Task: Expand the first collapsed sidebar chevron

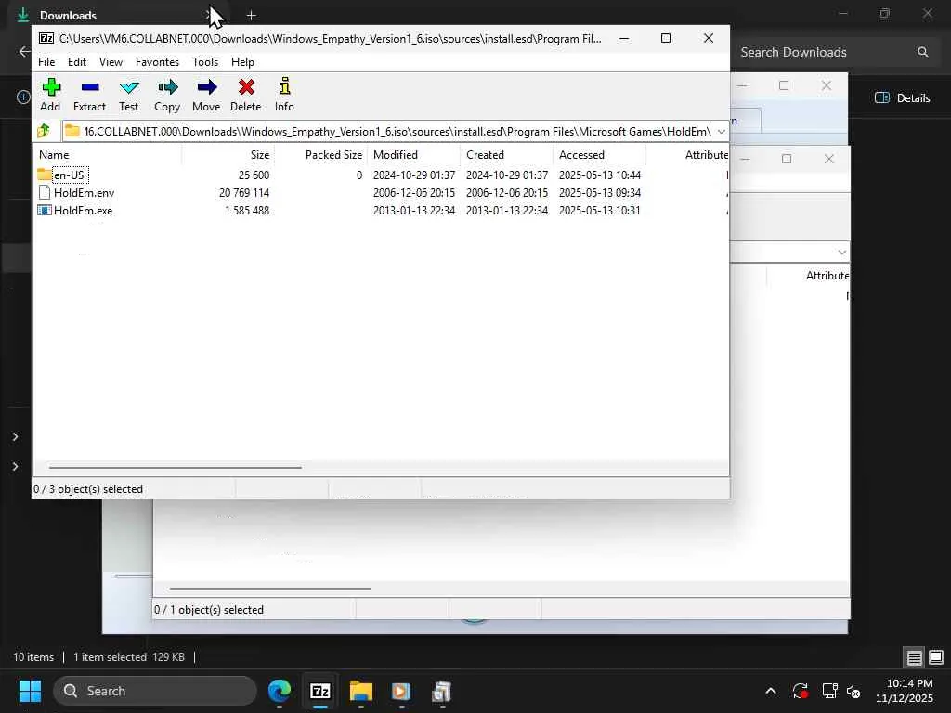Action: click(x=15, y=437)
